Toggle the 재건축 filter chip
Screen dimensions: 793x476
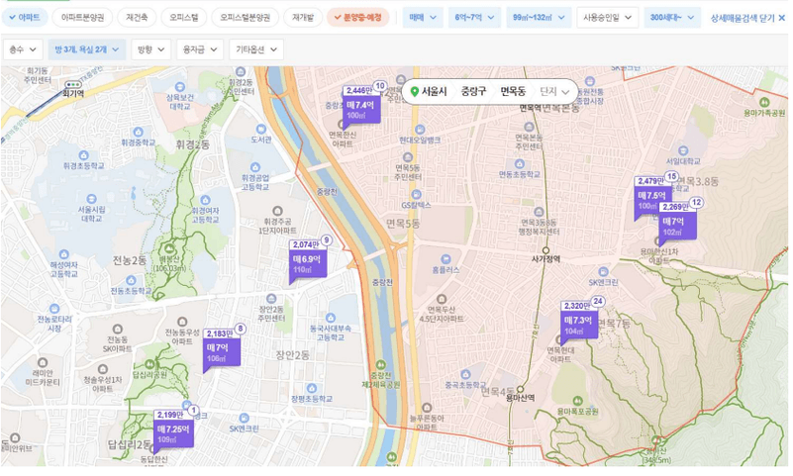click(x=137, y=17)
